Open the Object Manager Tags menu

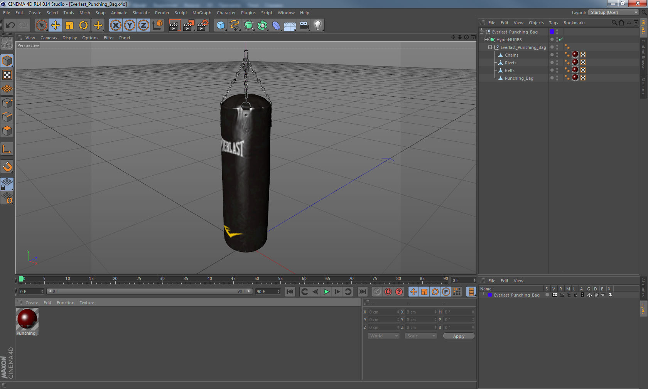point(553,23)
